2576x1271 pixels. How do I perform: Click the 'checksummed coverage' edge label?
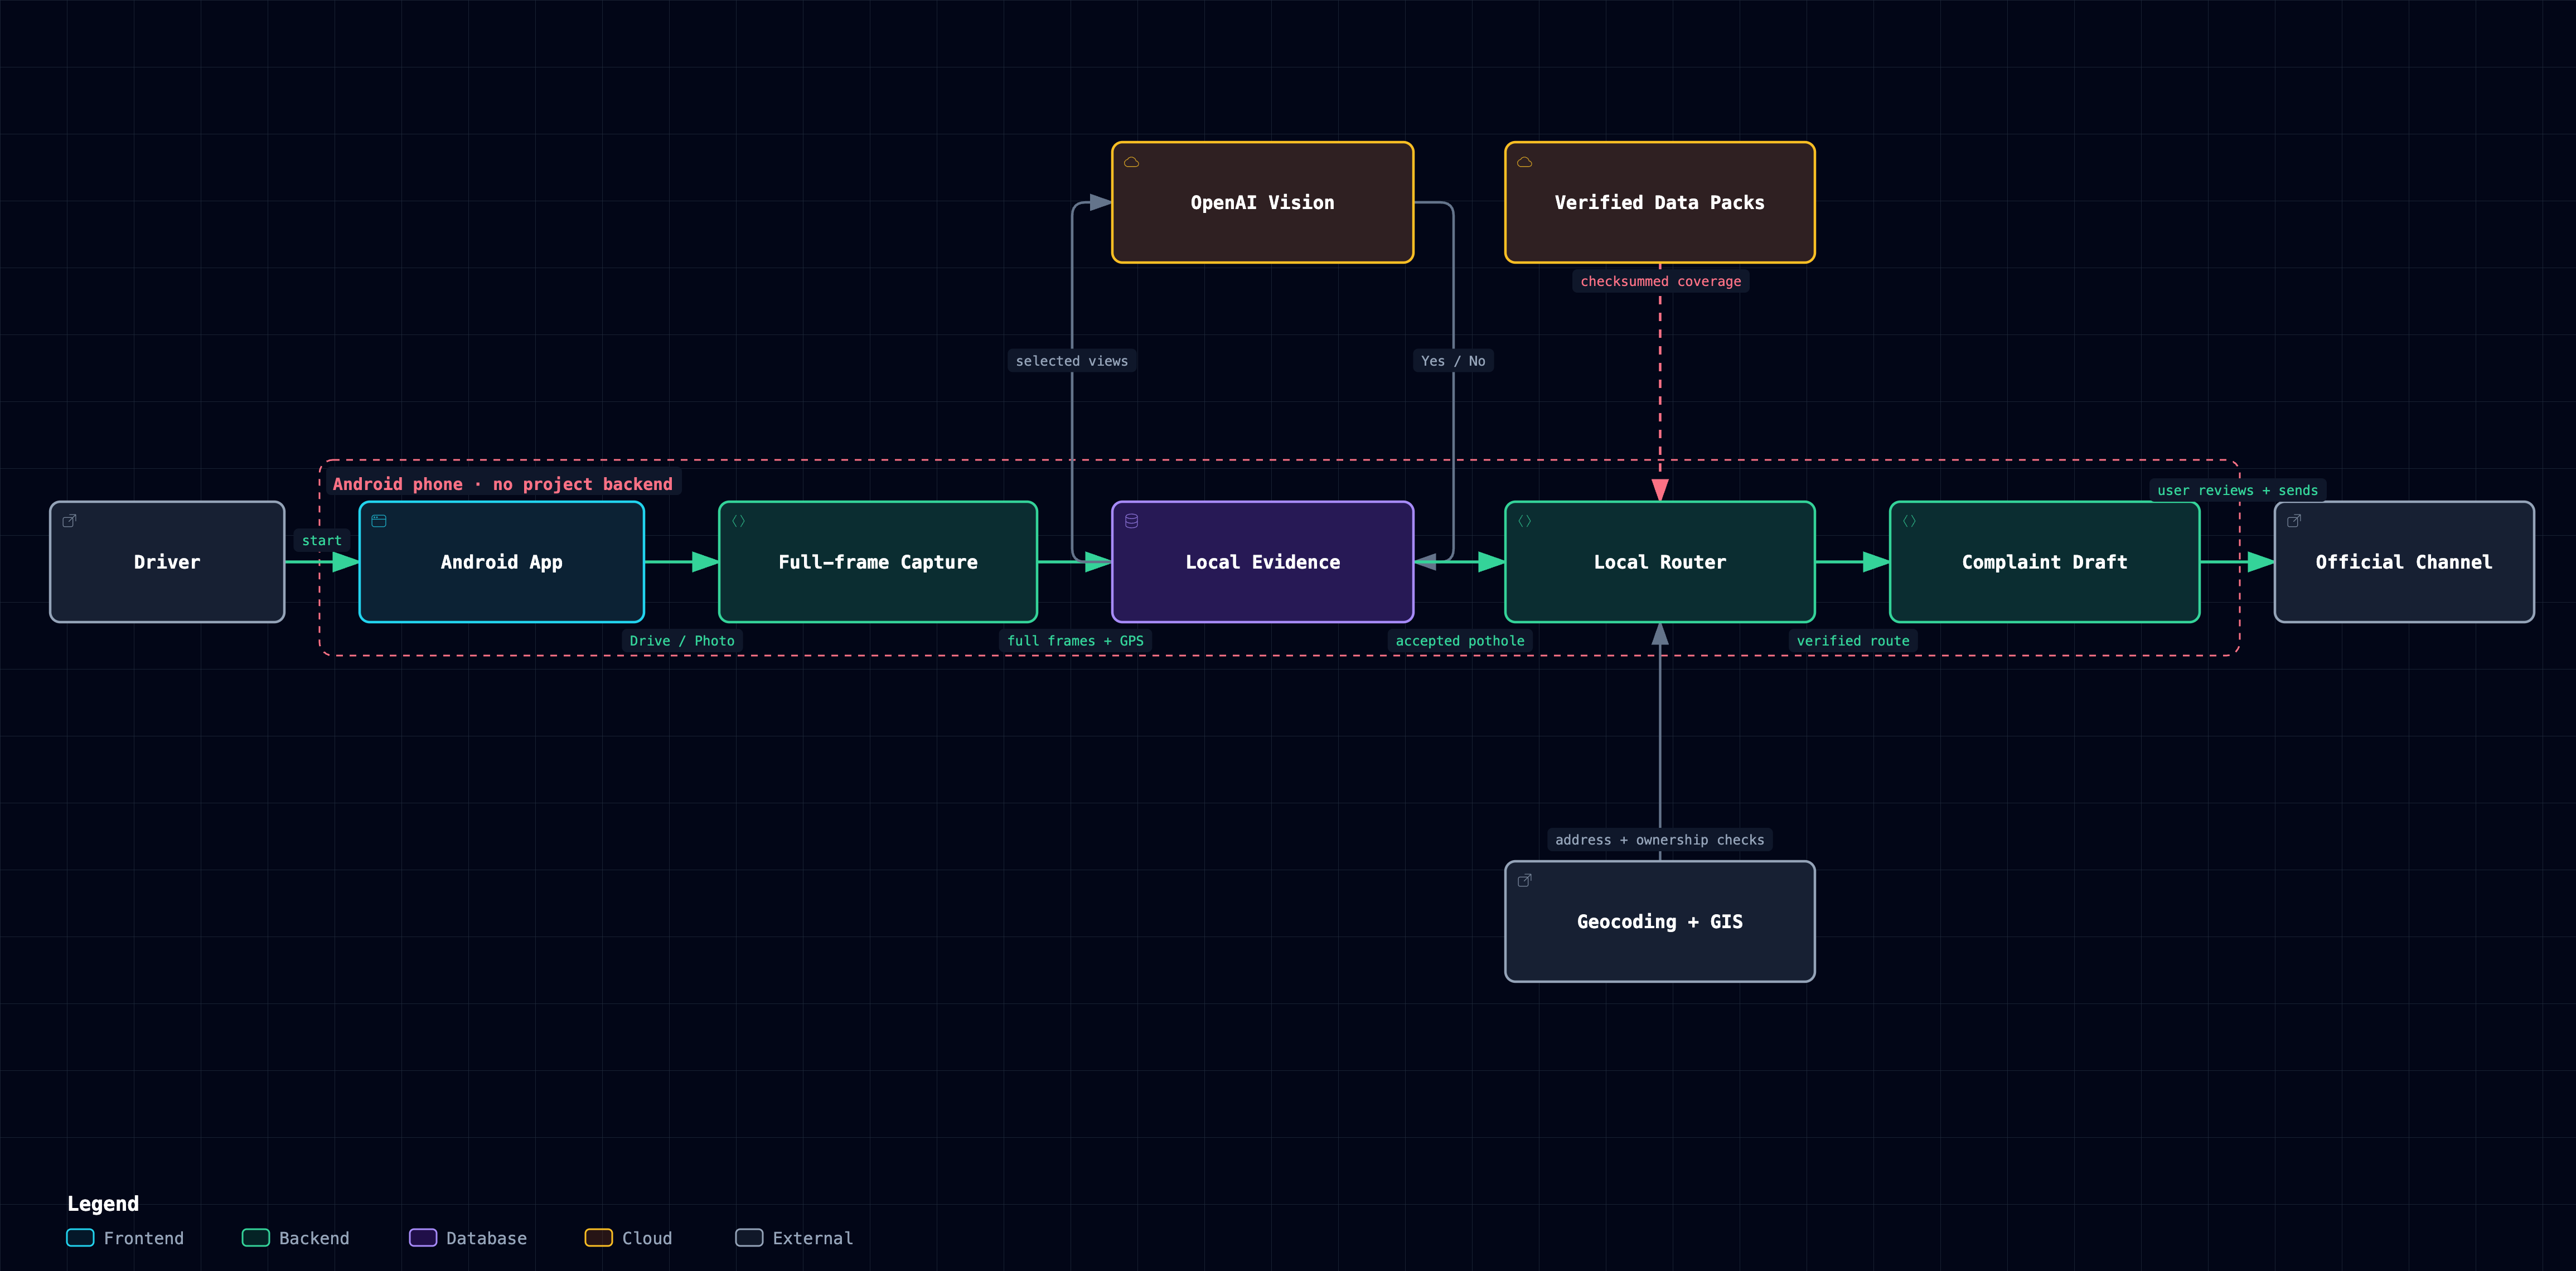point(1660,281)
